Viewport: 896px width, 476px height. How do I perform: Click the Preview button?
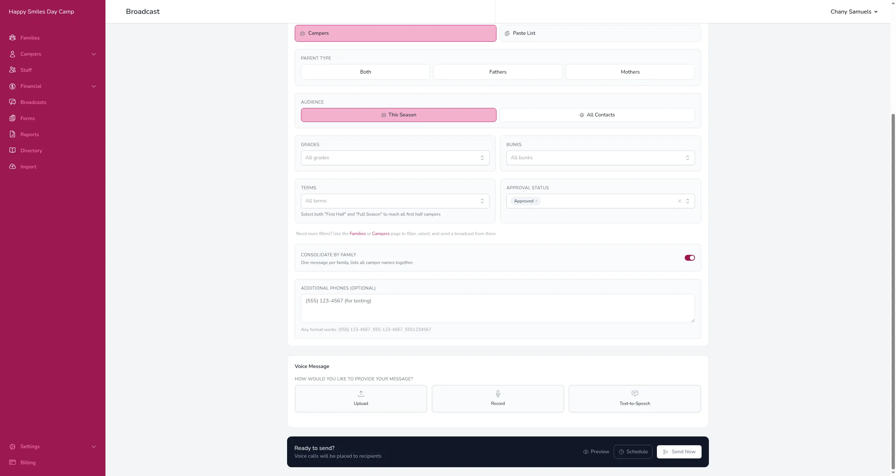[x=596, y=452]
